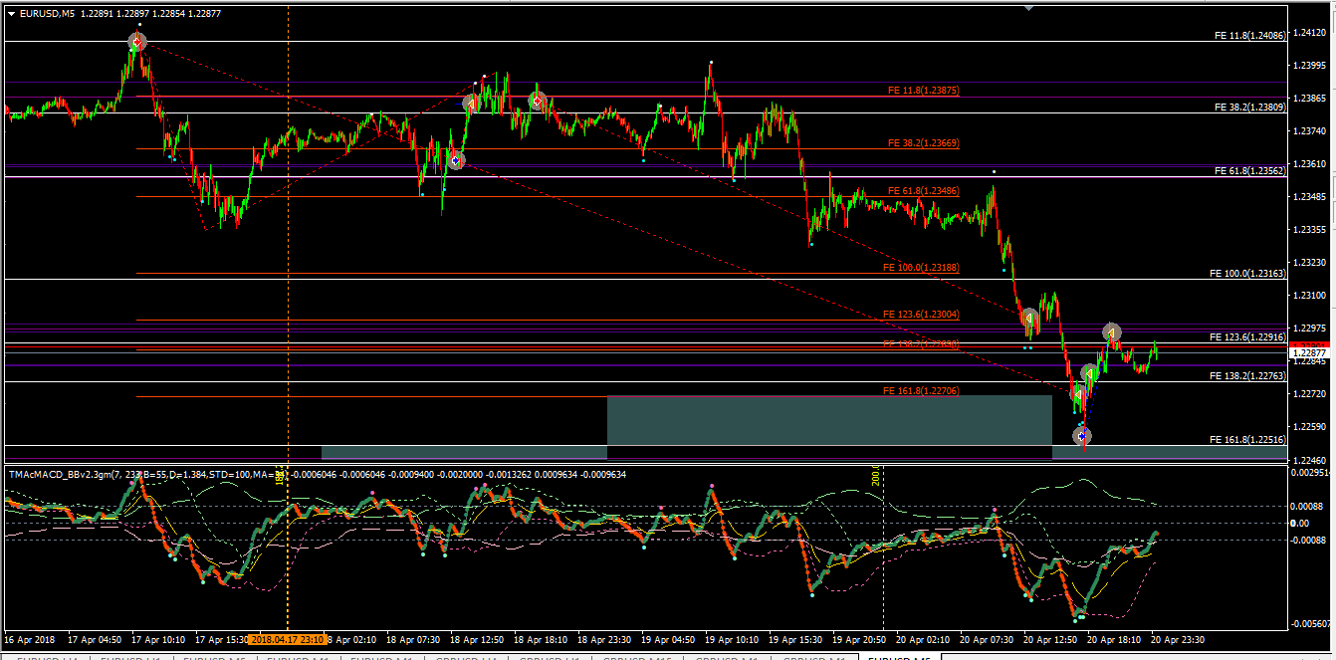Select the blue trade arrow at lowest low
Viewport: 1336px width, 660px height.
click(x=1082, y=435)
